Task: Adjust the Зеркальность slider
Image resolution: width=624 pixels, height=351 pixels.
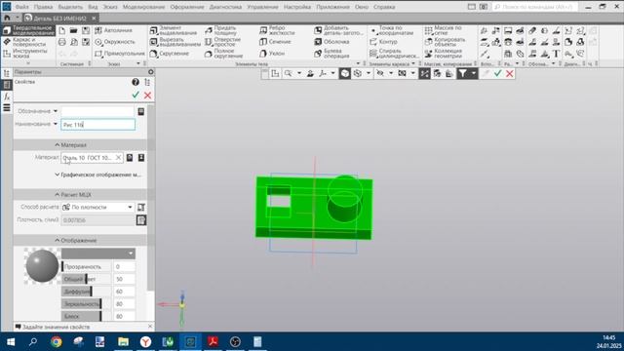Action: 87,304
